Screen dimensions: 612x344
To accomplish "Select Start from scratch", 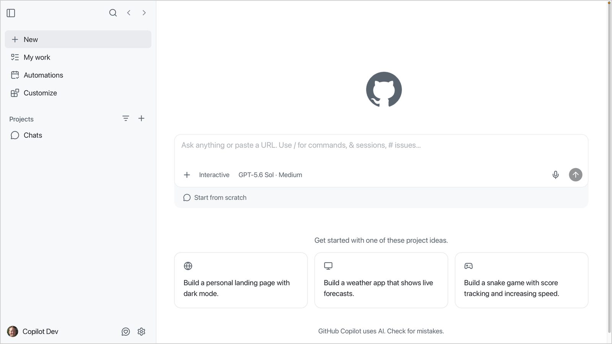I will (215, 198).
